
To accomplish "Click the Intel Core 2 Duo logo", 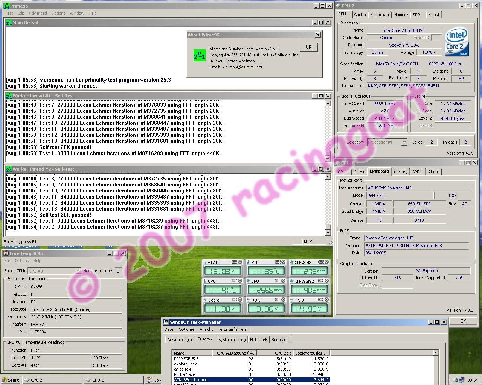I will pyautogui.click(x=457, y=42).
